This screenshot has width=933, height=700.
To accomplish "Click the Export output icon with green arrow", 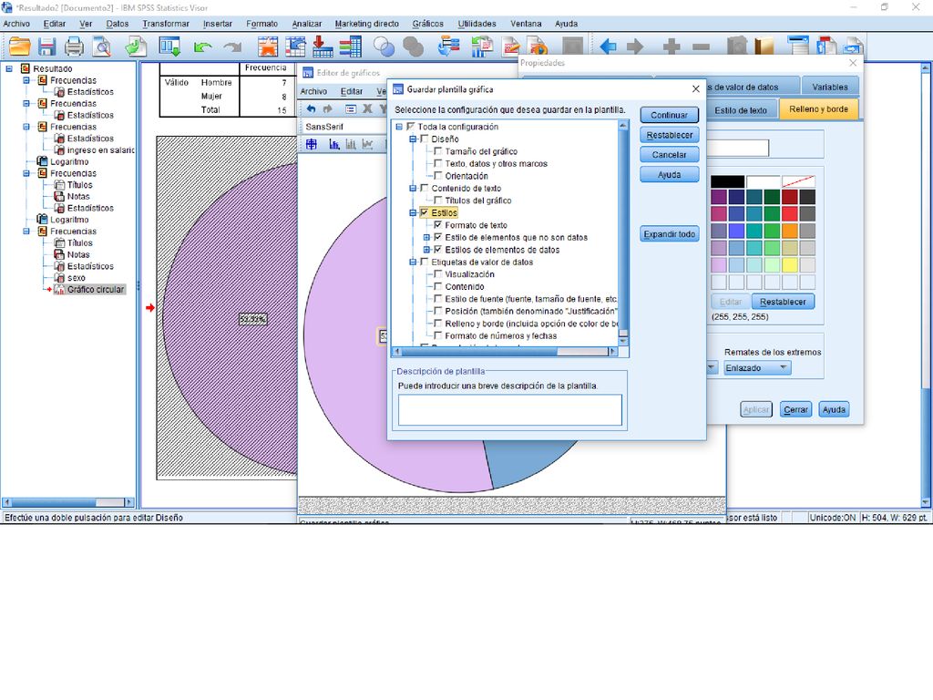I will coord(136,46).
